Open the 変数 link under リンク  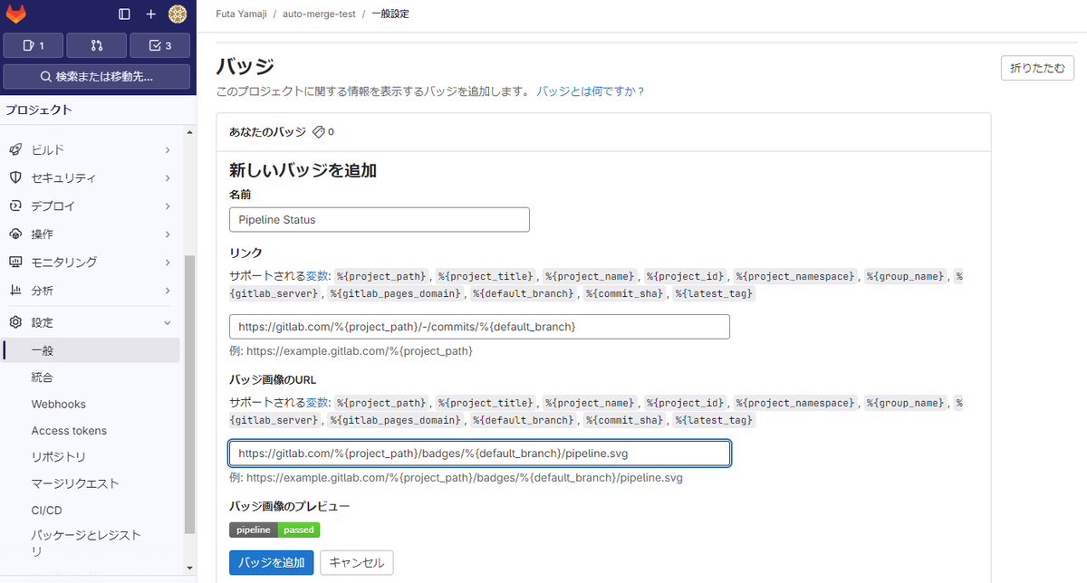[x=317, y=276]
